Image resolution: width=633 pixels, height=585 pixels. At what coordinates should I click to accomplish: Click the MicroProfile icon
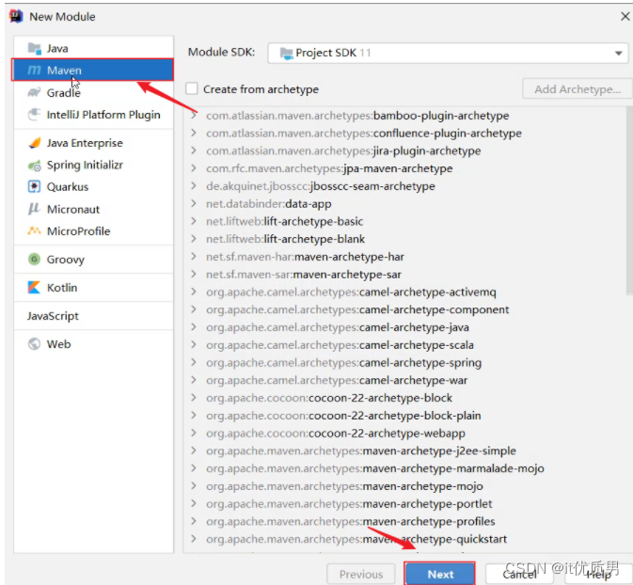tap(34, 231)
